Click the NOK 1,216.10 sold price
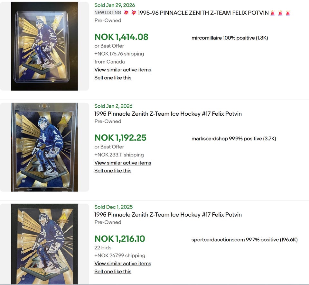Viewport: 309px width, 285px height. pos(120,239)
